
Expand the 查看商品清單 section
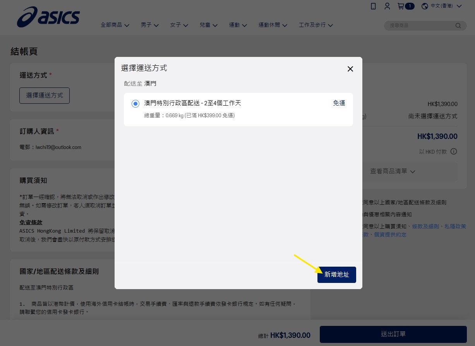393,171
